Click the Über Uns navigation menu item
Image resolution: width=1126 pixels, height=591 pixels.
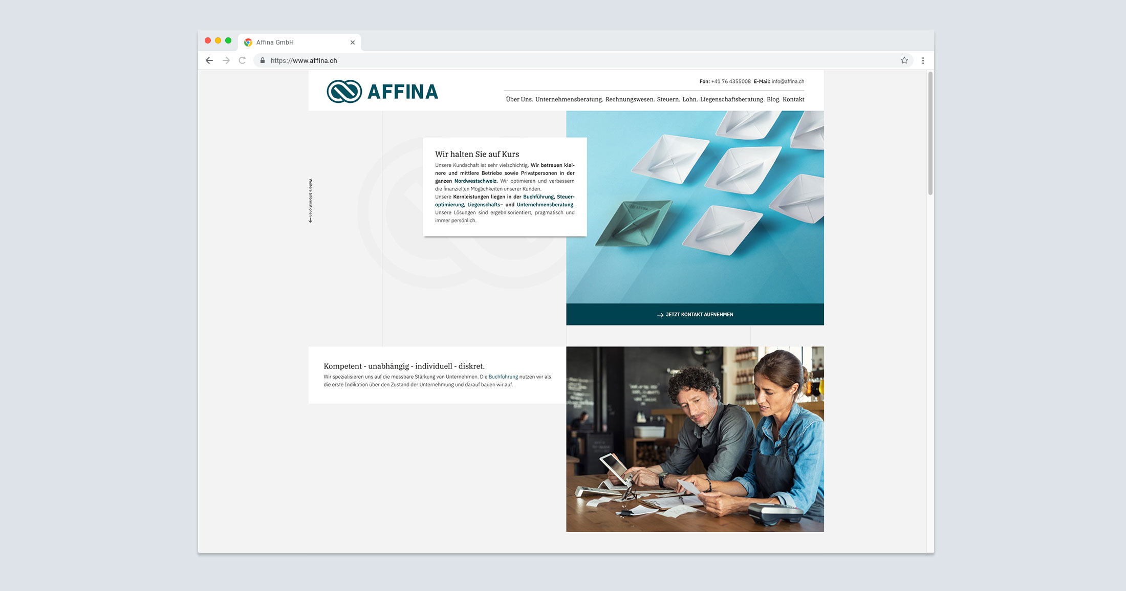point(517,99)
